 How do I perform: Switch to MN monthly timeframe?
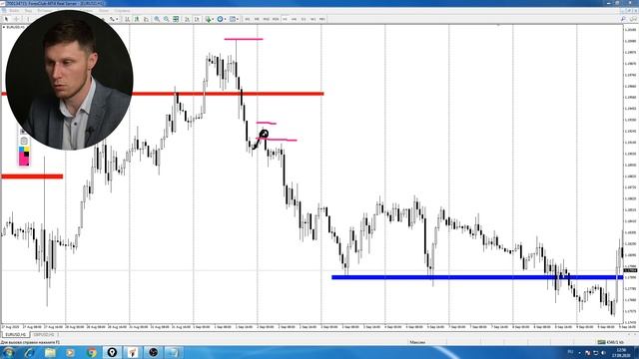pos(321,19)
